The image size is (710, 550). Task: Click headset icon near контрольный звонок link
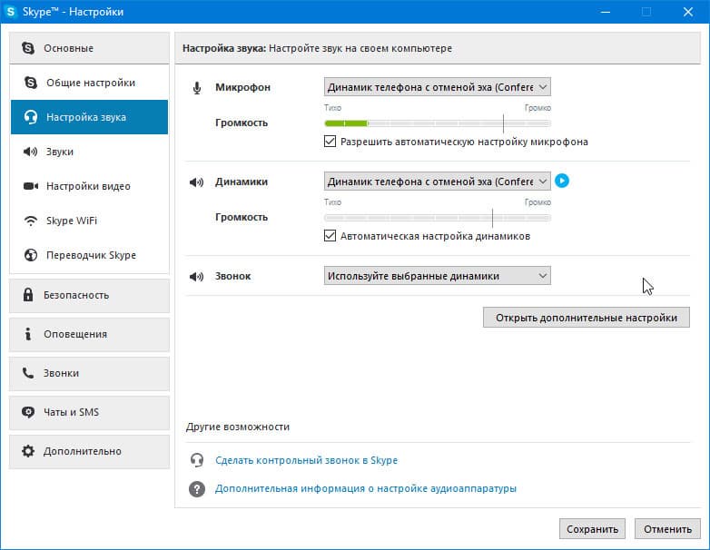[x=196, y=460]
